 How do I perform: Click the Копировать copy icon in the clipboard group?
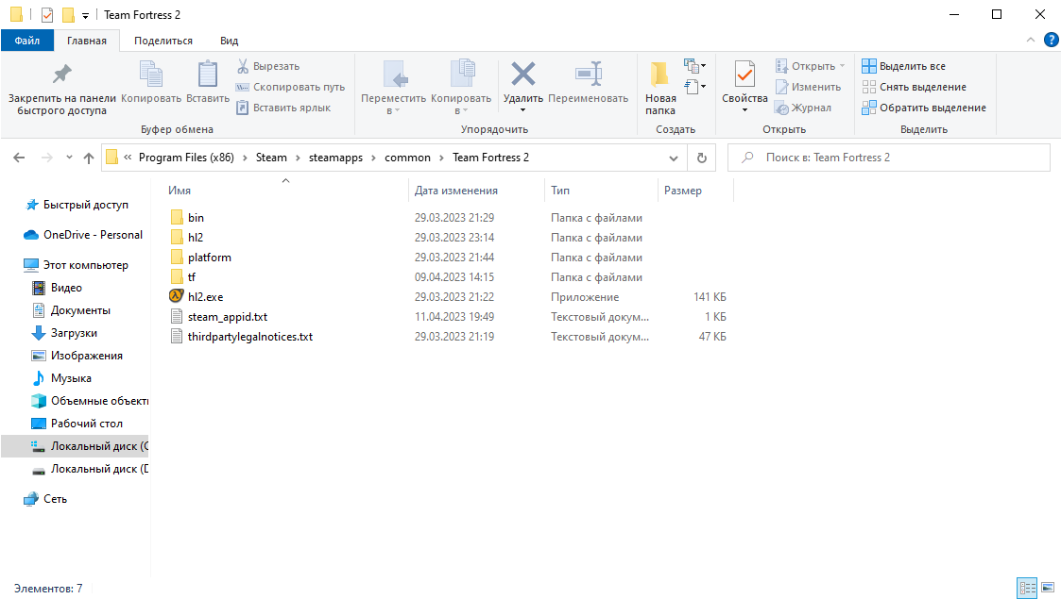pyautogui.click(x=151, y=75)
